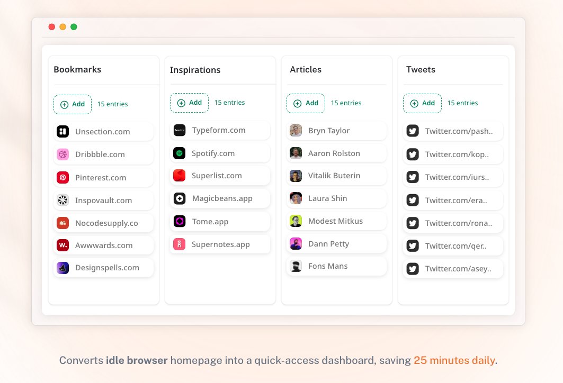This screenshot has width=563, height=383.
Task: Click the Pinterest icon in Bookmarks
Action: 63,177
